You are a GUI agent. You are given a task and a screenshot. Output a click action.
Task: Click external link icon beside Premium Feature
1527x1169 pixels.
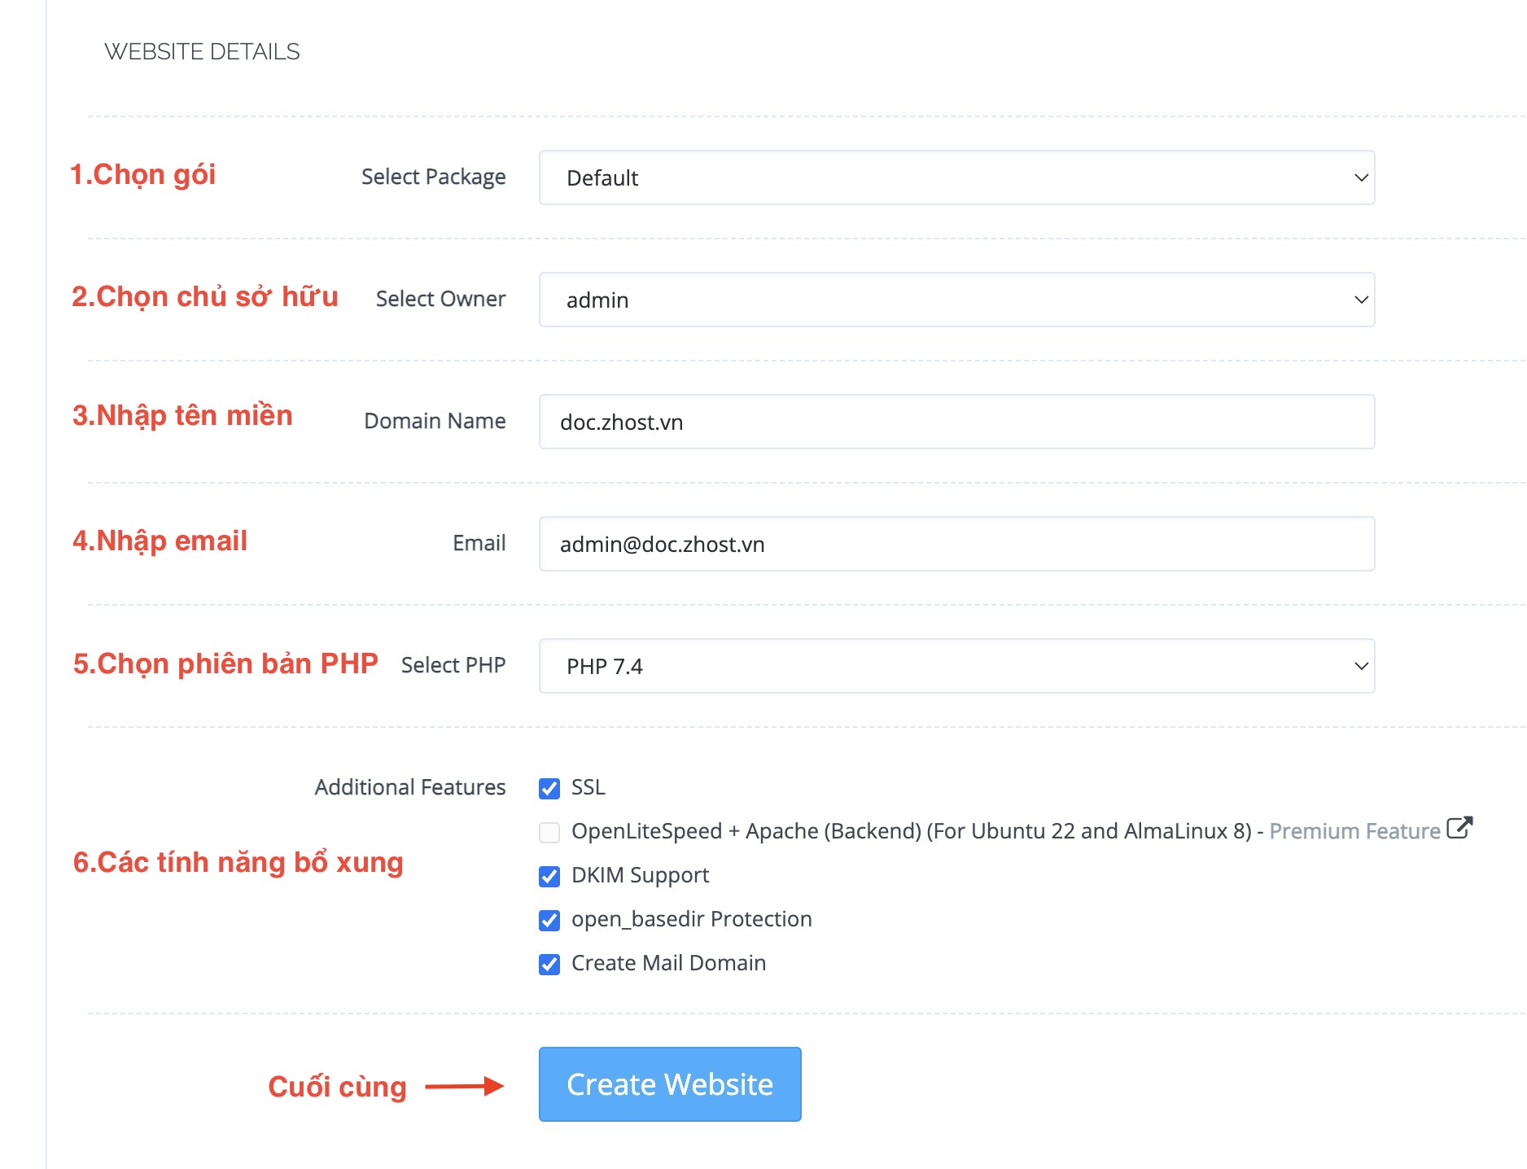tap(1459, 829)
